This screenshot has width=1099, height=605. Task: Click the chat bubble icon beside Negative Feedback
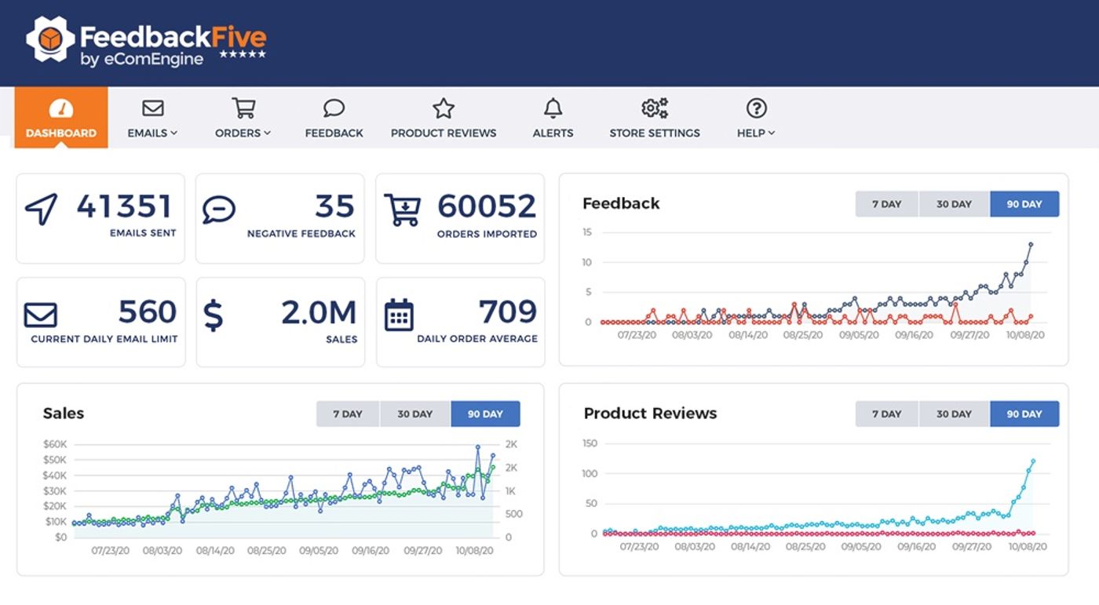219,210
